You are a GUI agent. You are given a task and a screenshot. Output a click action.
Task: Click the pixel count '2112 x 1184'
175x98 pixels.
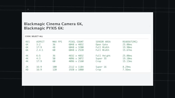pos(76,67)
